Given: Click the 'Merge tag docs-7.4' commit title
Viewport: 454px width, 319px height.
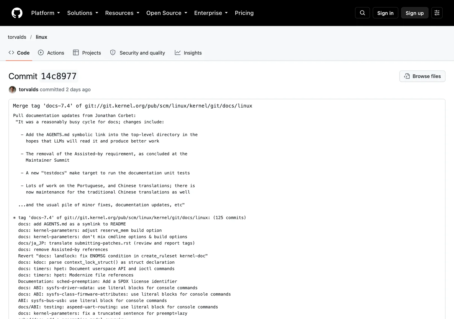Looking at the screenshot, I should [x=133, y=106].
